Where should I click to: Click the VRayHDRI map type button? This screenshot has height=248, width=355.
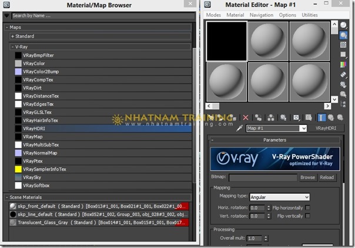point(326,128)
